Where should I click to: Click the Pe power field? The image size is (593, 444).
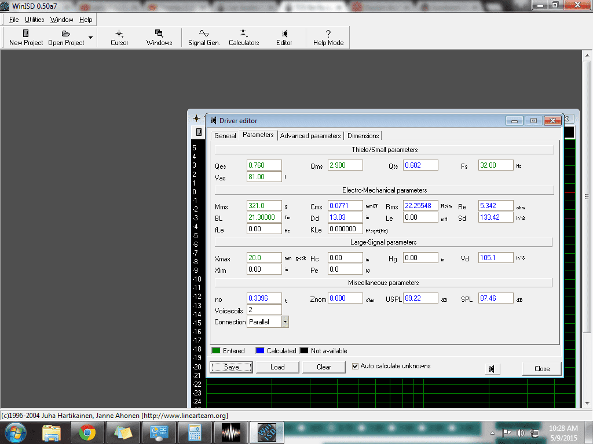(x=345, y=269)
